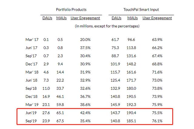Select DAUs header under Portfolio Products

(x=48, y=18)
